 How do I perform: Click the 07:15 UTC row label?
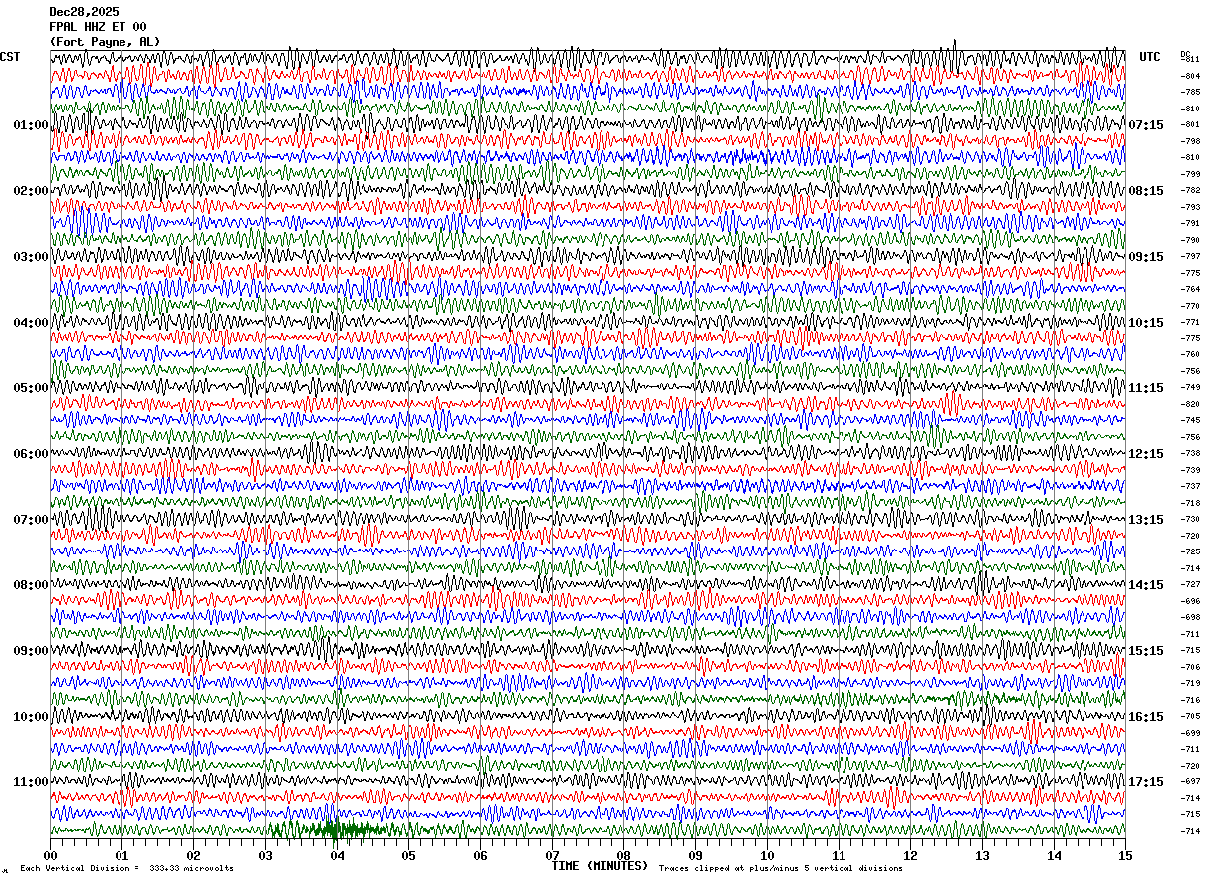click(1146, 125)
